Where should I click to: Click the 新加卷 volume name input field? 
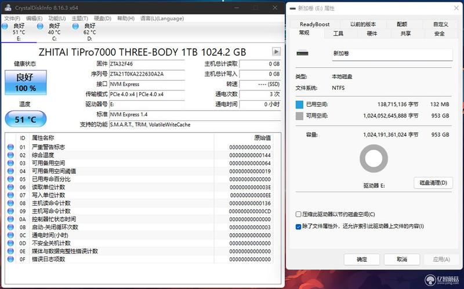[x=392, y=54]
